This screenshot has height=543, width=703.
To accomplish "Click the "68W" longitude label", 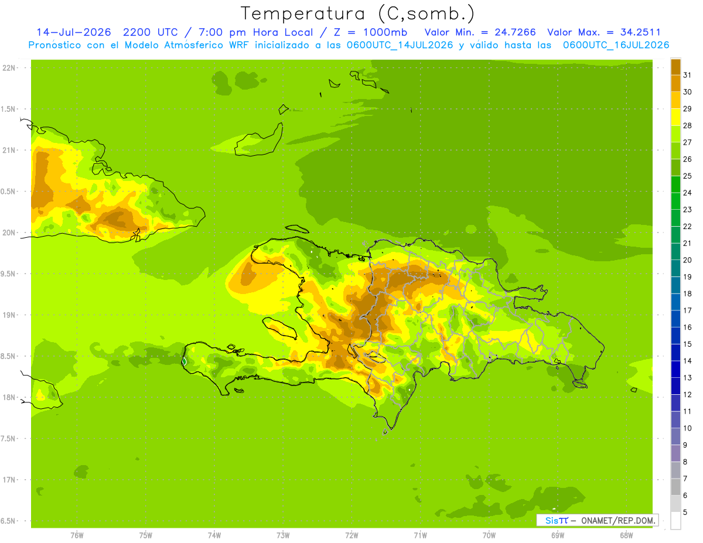I will [x=626, y=535].
